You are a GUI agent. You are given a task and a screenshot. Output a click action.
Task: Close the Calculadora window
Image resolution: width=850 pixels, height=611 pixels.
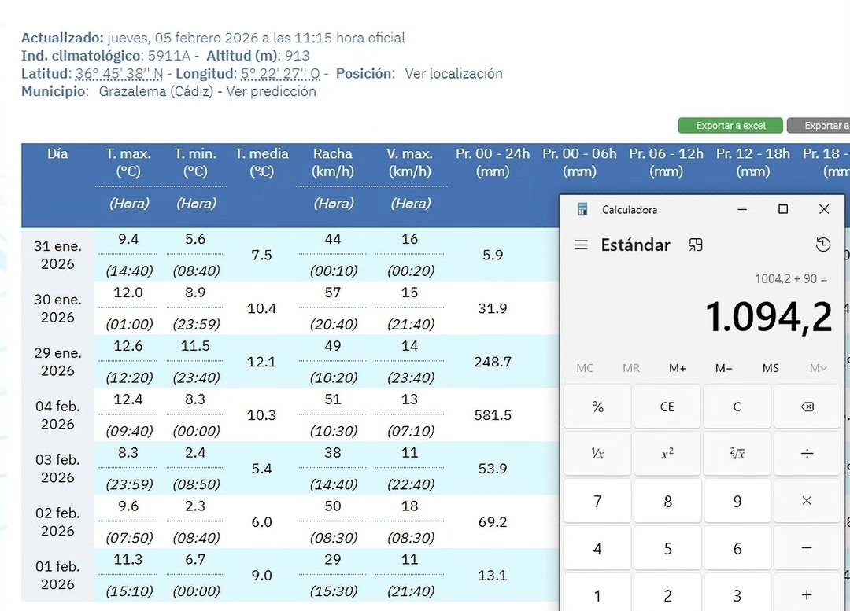824,210
